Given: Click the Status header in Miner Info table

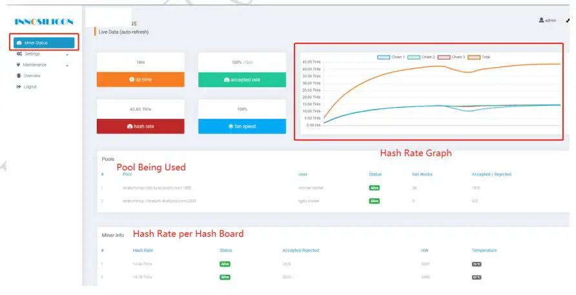Looking at the screenshot, I should point(226,250).
